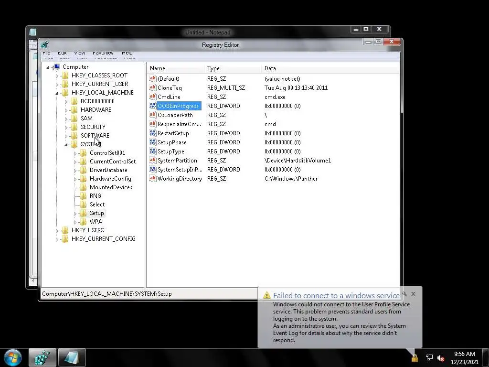Image resolution: width=489 pixels, height=367 pixels.
Task: Select the CurrentControlSet key
Action: pyautogui.click(x=113, y=162)
